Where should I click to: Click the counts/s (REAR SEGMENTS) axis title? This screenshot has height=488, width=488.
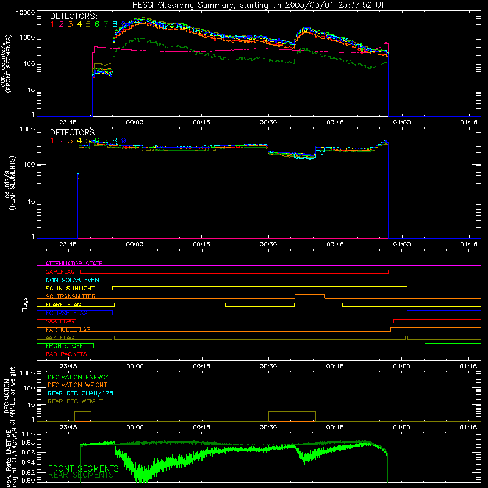(9, 182)
